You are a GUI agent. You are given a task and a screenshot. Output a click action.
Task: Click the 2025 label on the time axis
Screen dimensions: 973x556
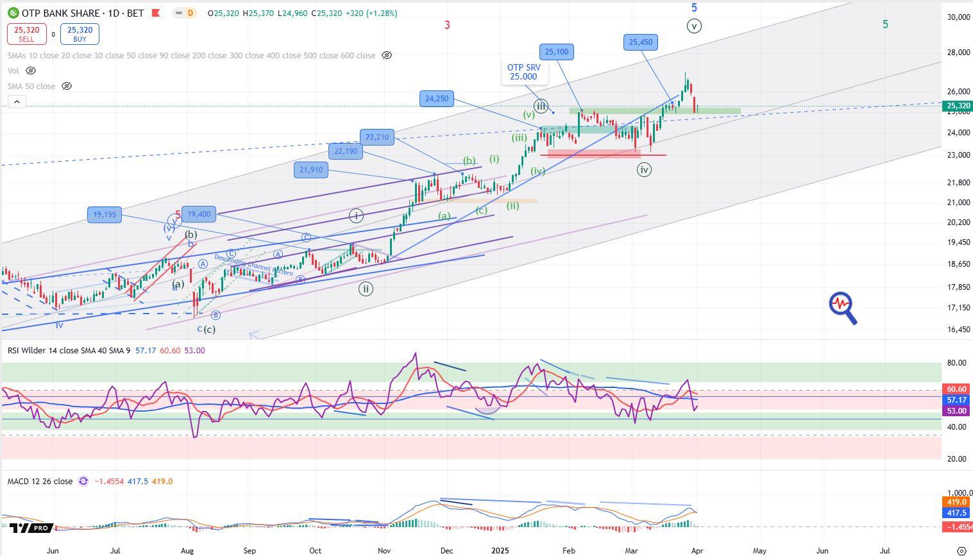(500, 550)
